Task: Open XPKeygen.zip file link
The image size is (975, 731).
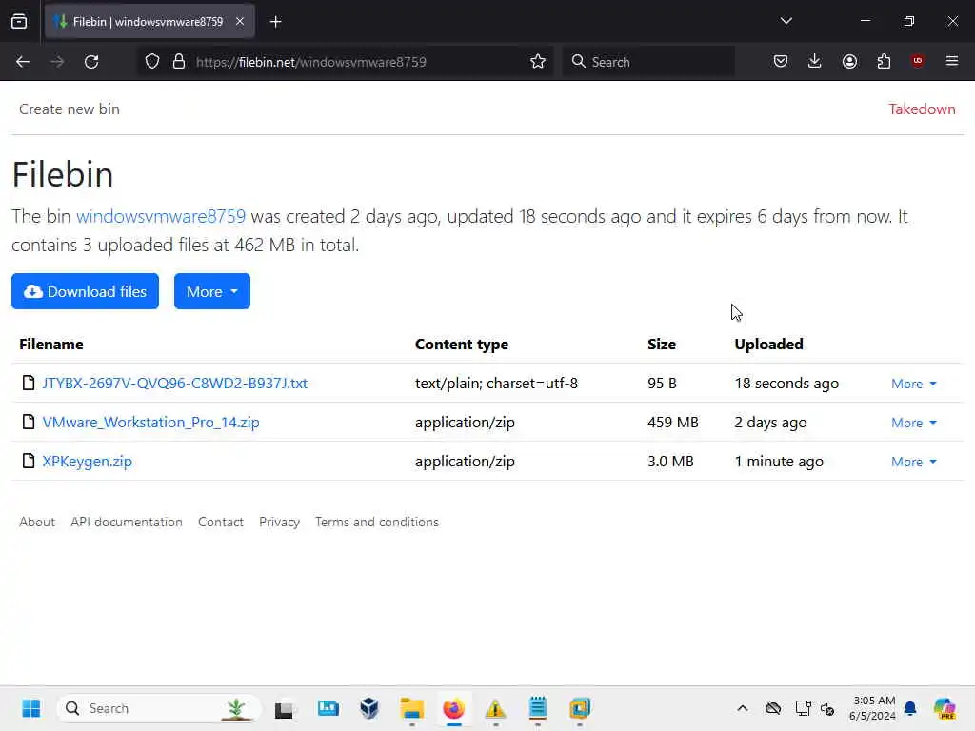Action: pyautogui.click(x=87, y=462)
